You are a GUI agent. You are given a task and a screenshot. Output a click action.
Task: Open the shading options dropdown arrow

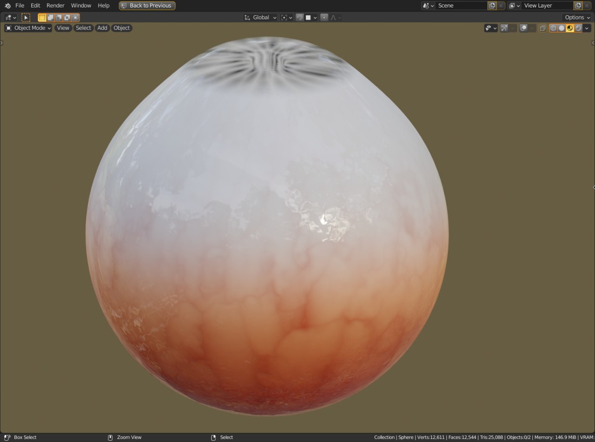[x=587, y=28]
